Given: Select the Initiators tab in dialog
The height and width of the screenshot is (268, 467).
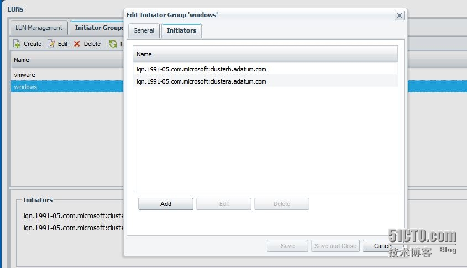Looking at the screenshot, I should tap(181, 30).
